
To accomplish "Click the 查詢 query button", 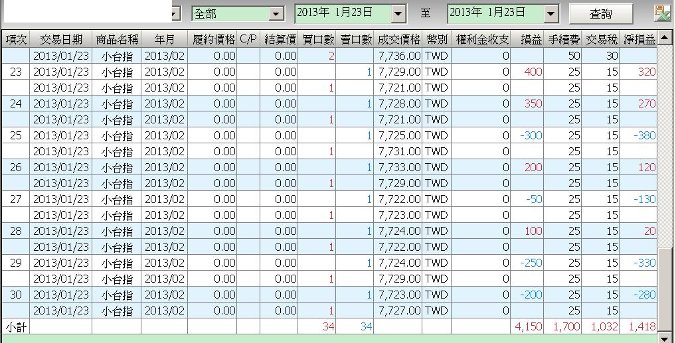I will tap(600, 14).
